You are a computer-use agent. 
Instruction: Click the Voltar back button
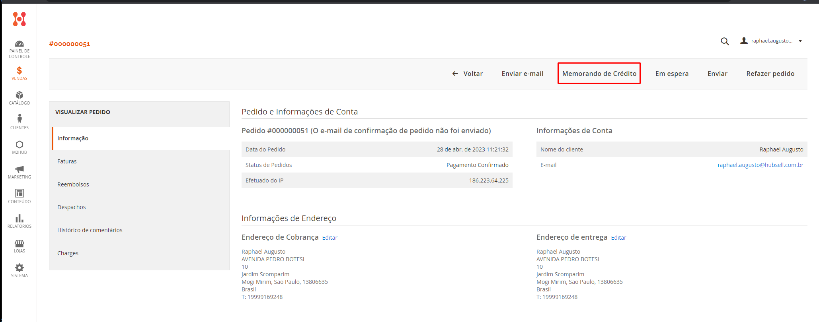coord(468,74)
